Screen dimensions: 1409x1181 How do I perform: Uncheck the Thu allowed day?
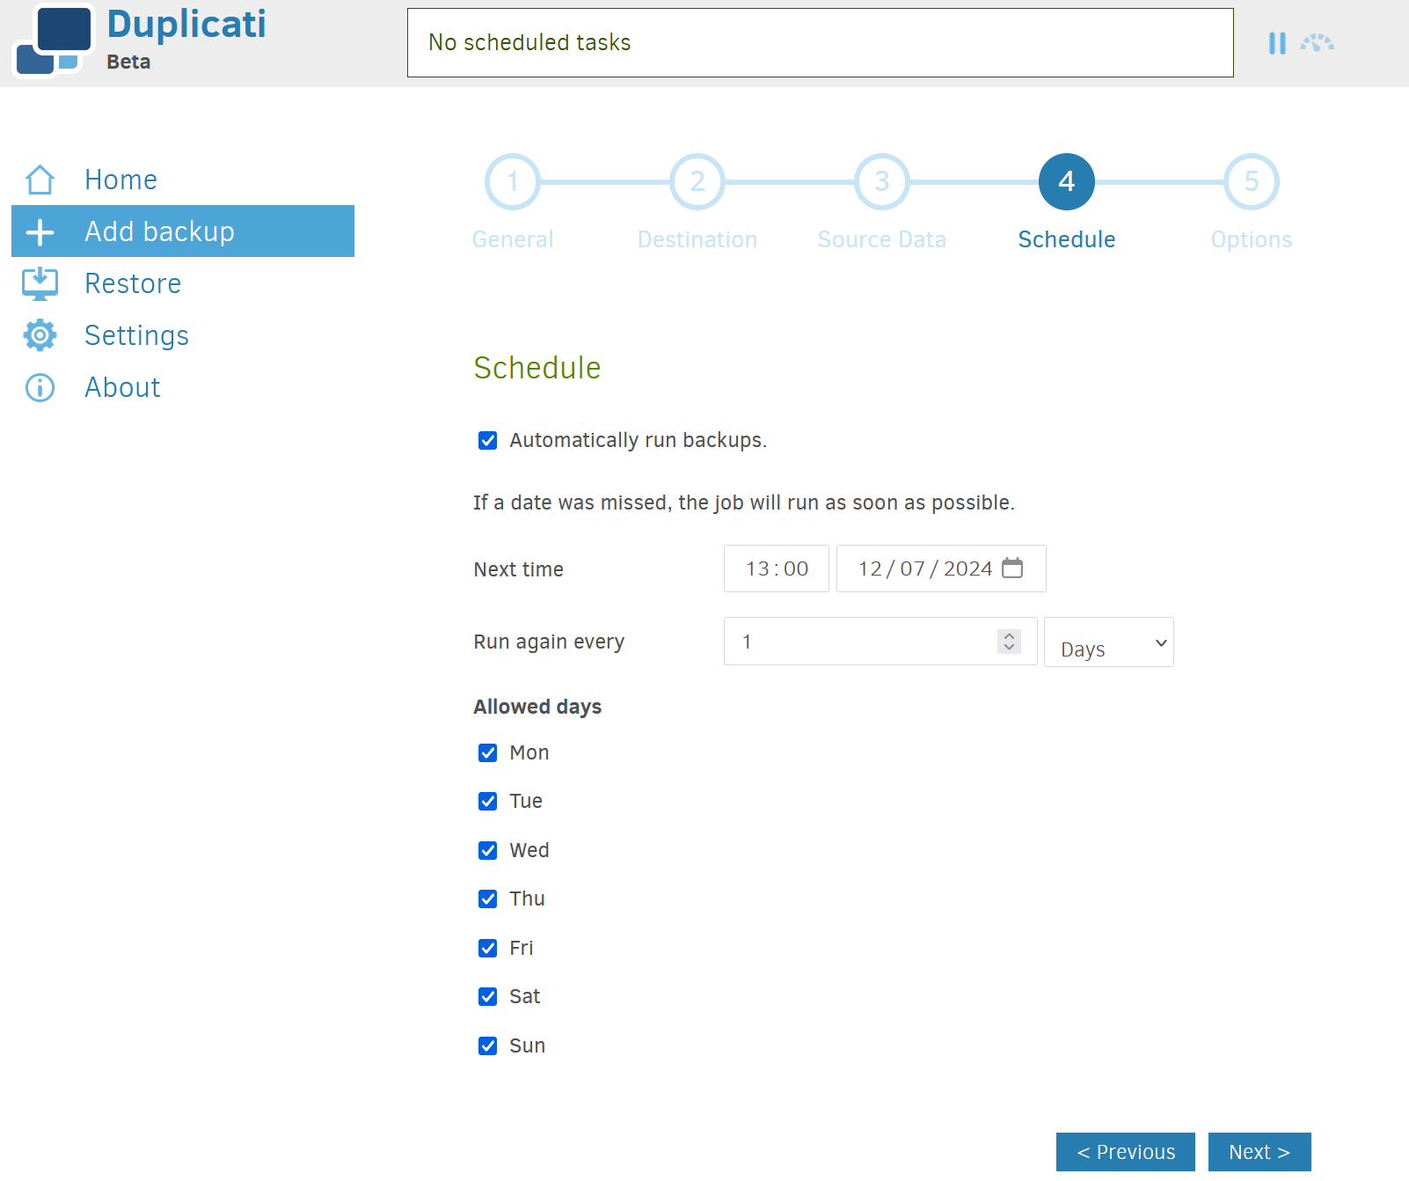pos(488,899)
